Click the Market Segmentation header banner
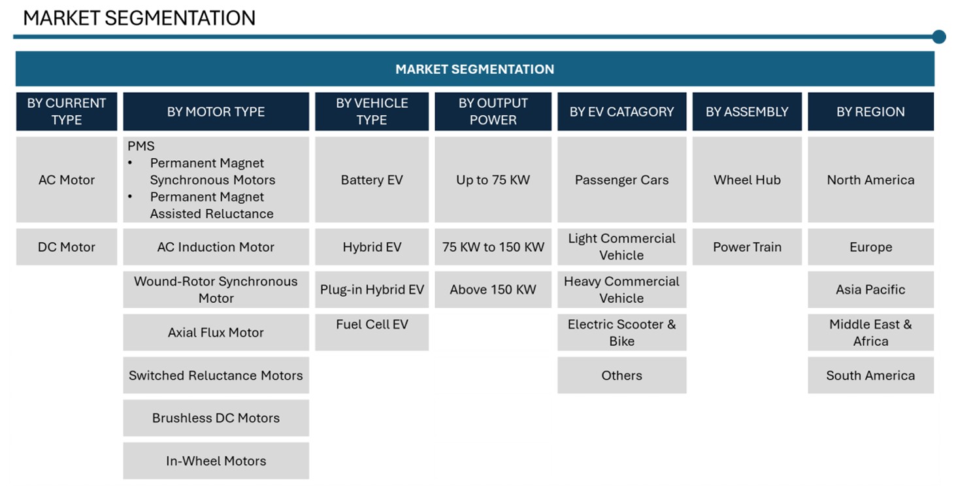Image resolution: width=956 pixels, height=493 pixels. [x=475, y=69]
